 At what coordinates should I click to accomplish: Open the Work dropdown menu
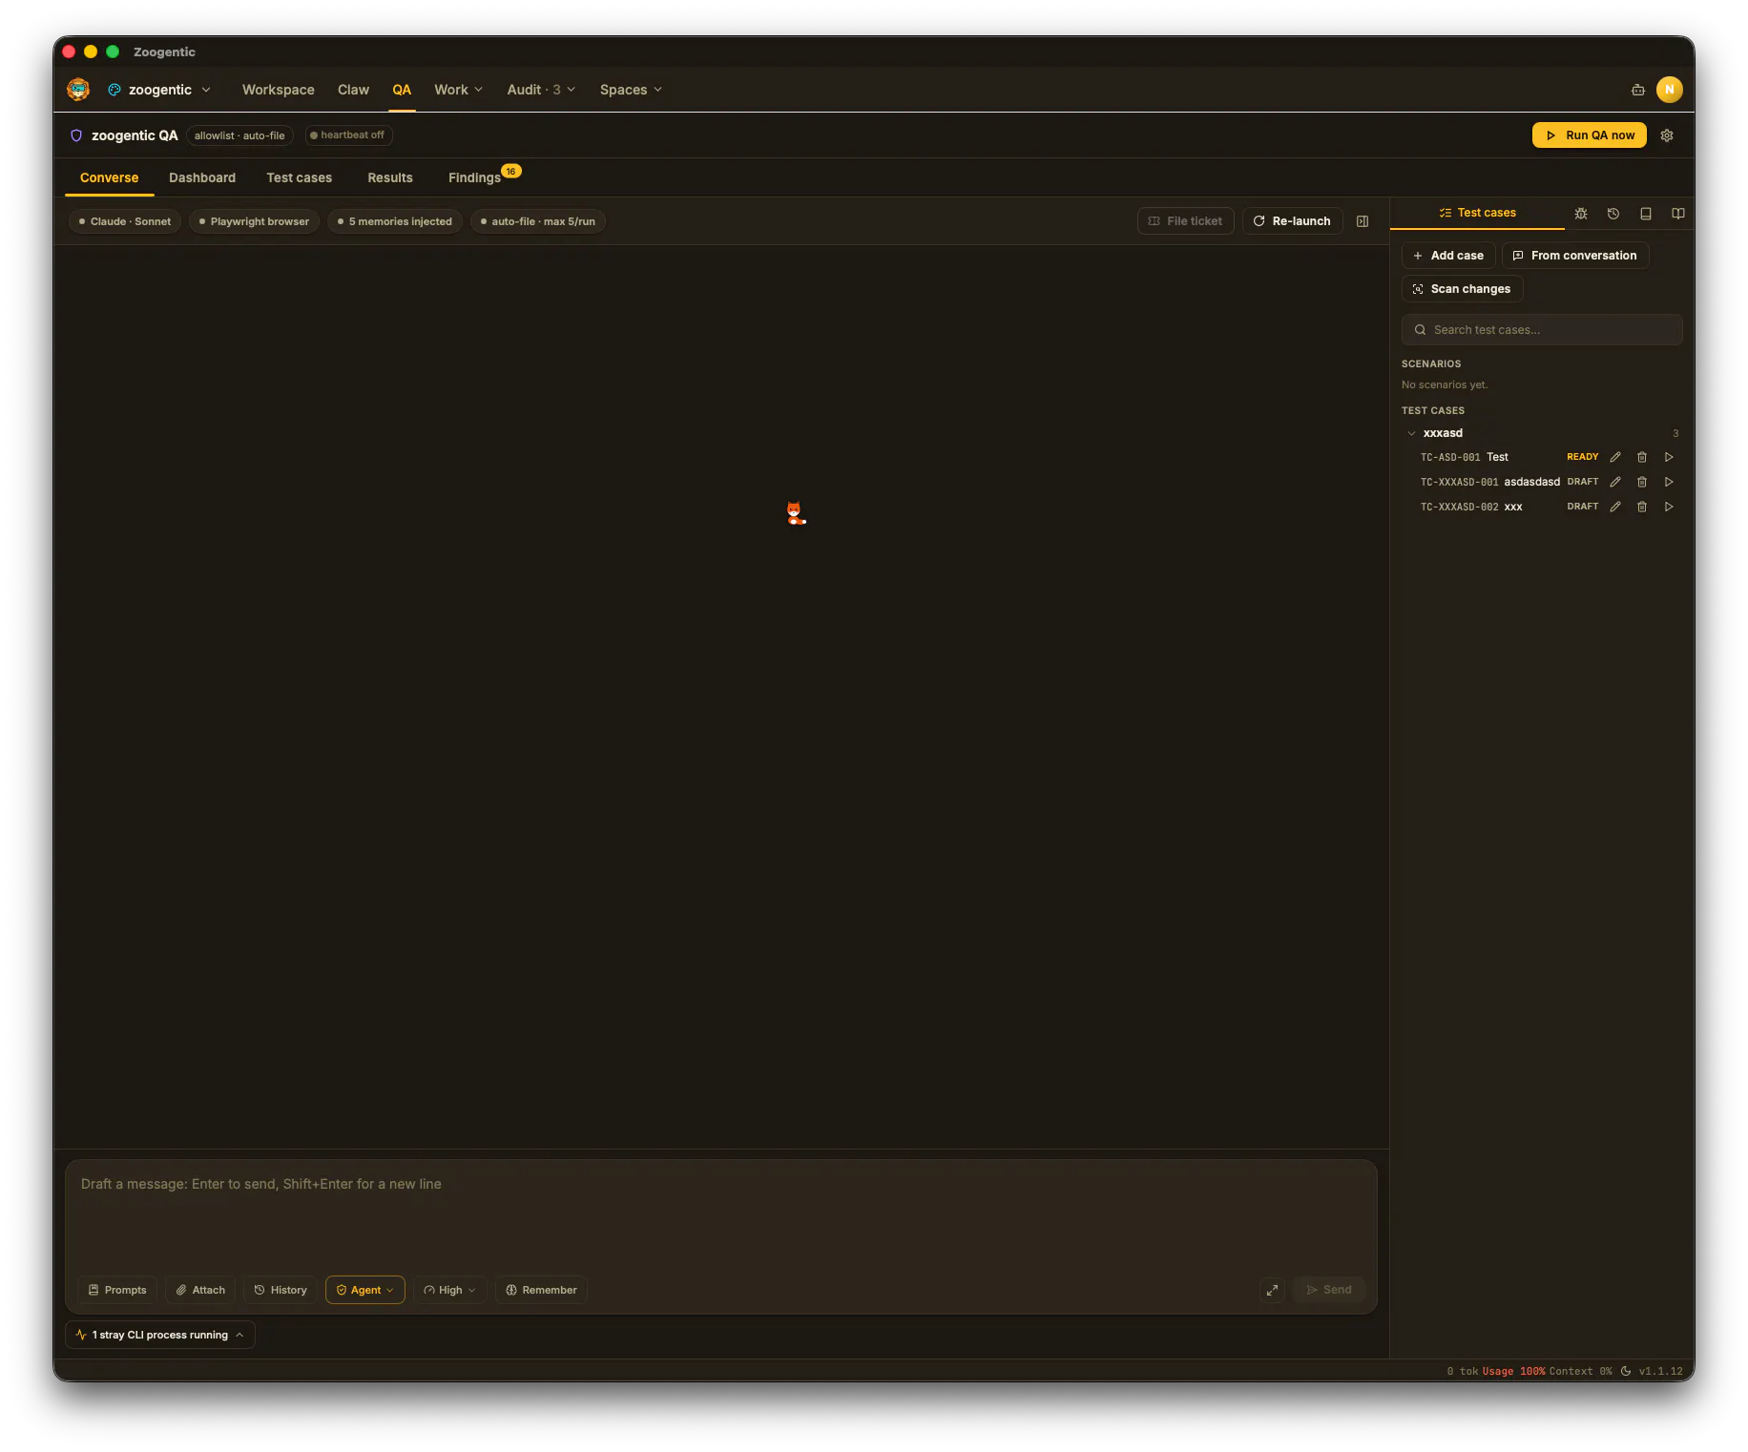458,90
